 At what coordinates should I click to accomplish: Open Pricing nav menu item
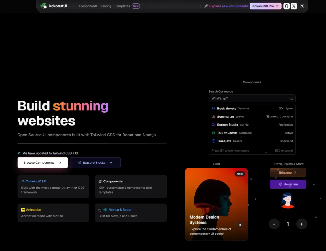[x=106, y=6]
